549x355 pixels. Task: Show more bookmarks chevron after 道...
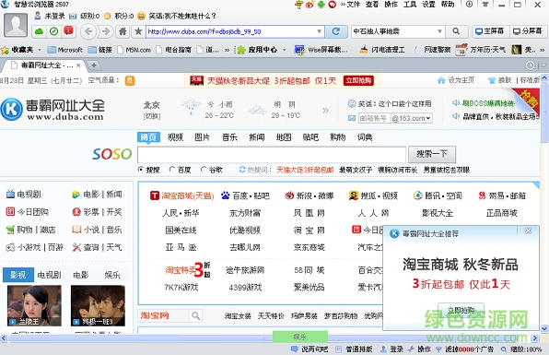click(x=227, y=50)
